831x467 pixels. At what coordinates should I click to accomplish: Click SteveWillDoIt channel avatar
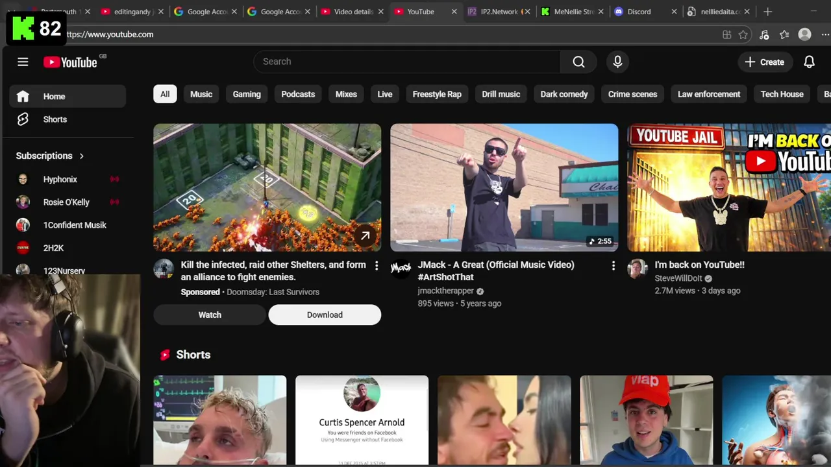pos(638,269)
